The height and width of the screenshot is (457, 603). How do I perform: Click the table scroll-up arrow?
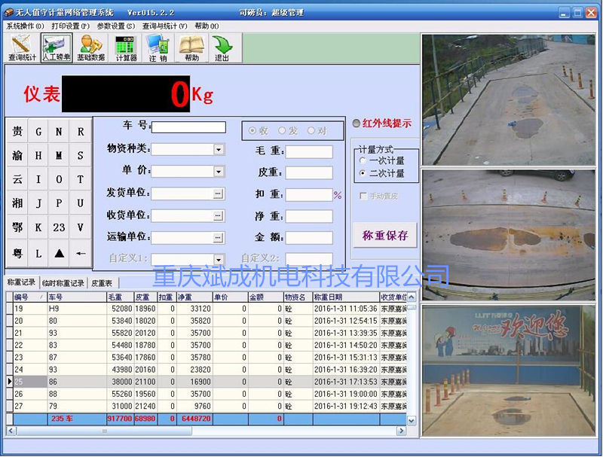(412, 297)
